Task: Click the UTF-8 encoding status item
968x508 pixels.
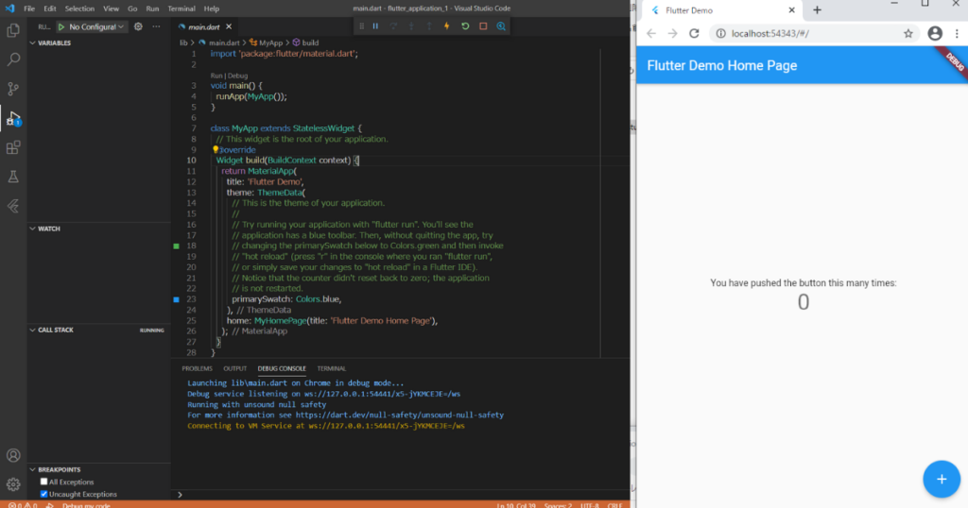Action: coord(590,505)
